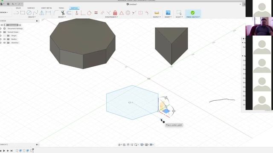
Task: Toggle visibility of Bodies folder
Action: [5, 39]
